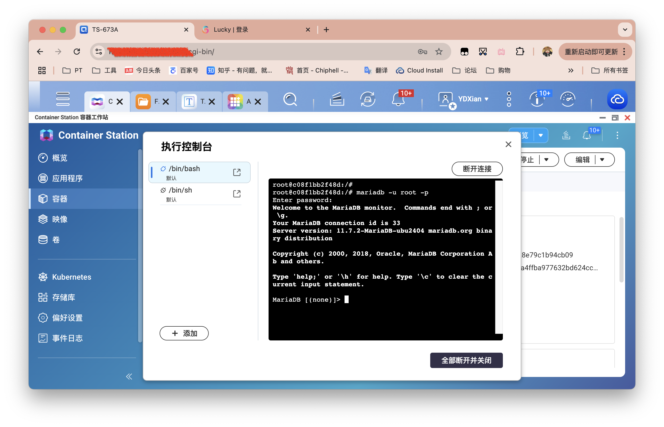Click the 编辑 button
The width and height of the screenshot is (664, 427).
[x=582, y=159]
